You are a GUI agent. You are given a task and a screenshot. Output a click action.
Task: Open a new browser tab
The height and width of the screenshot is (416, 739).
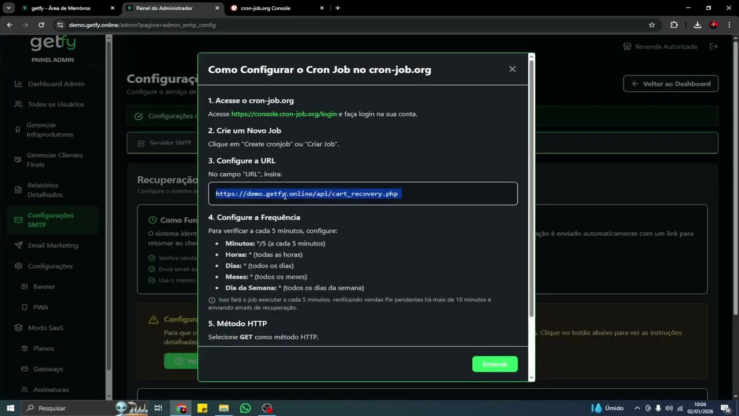tap(338, 8)
